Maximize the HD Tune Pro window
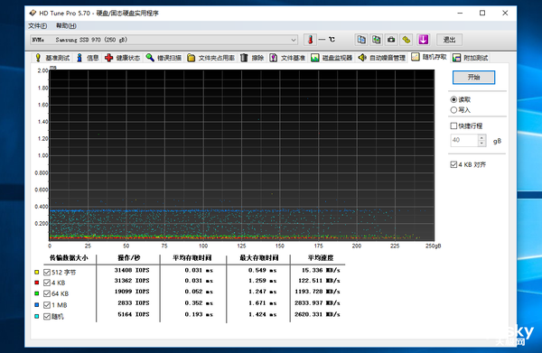 pos(482,14)
